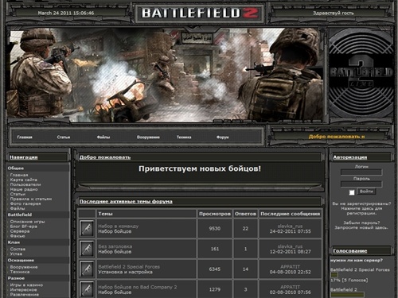Image resolution: width=398 pixels, height=298 pixels.
Task: Open the Набор в команду forum topic
Action: tap(119, 226)
